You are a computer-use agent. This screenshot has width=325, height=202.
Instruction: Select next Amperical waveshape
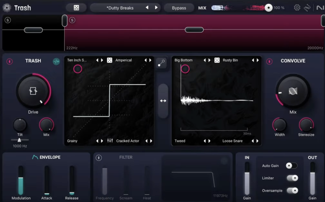pyautogui.click(x=150, y=60)
